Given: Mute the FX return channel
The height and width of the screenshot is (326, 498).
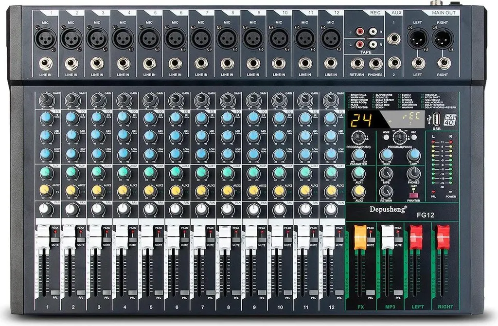Looking at the screenshot, I should click(370, 240).
